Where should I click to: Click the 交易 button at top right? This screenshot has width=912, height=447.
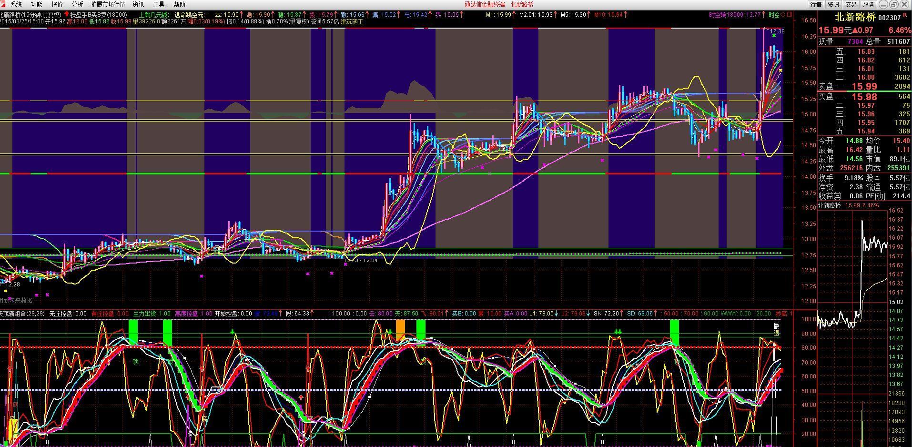coord(851,4)
